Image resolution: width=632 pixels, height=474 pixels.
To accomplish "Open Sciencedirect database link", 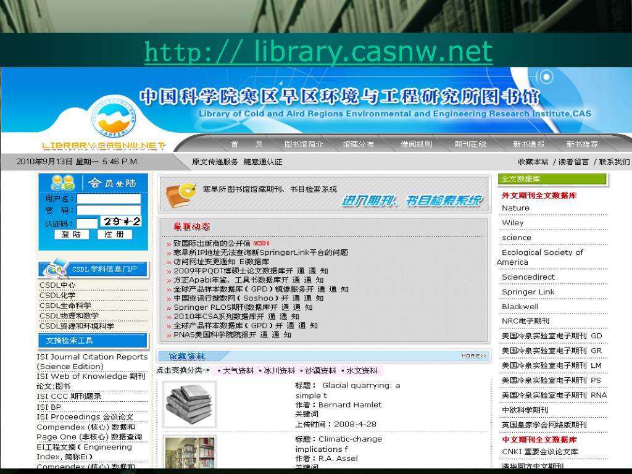I will click(528, 277).
